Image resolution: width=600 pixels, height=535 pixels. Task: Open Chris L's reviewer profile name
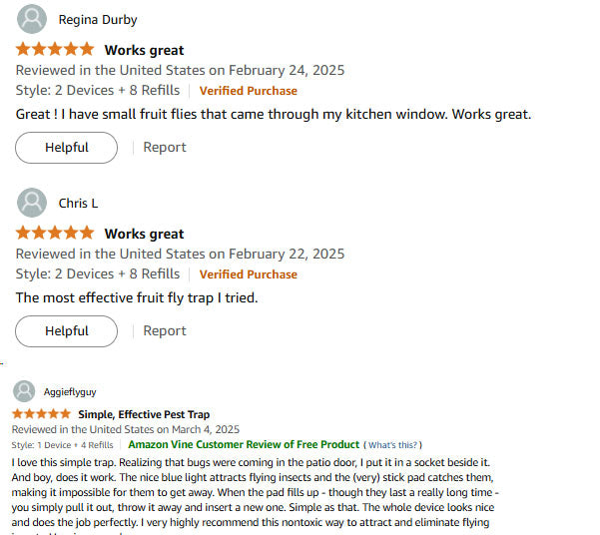point(78,204)
